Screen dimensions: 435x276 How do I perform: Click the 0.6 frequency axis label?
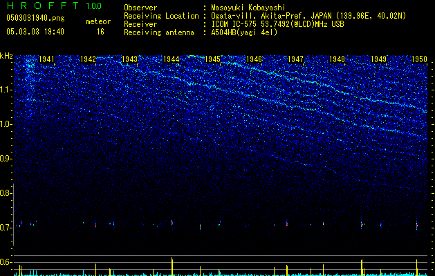pyautogui.click(x=6, y=262)
